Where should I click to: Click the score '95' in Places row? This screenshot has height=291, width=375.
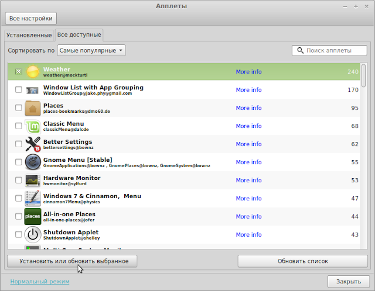point(354,108)
